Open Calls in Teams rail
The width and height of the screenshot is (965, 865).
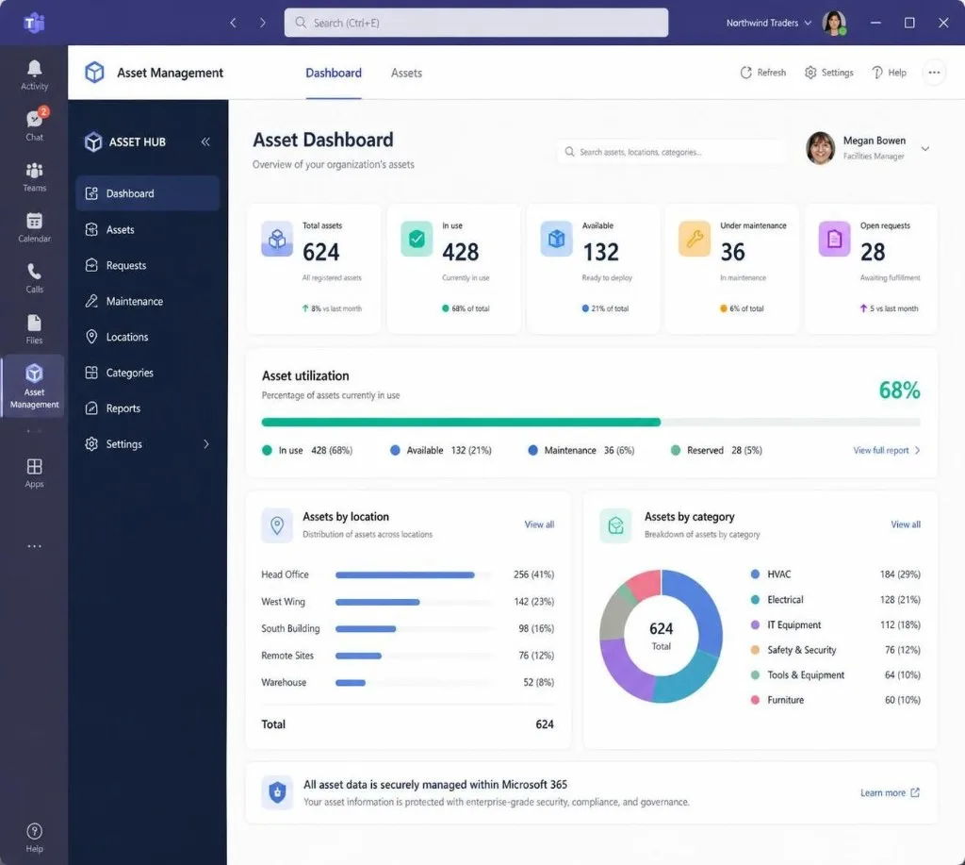coord(34,278)
